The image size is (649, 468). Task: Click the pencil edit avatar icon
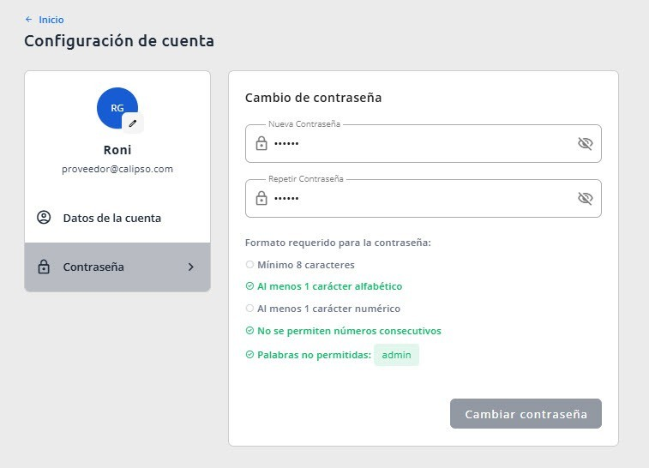(132, 123)
